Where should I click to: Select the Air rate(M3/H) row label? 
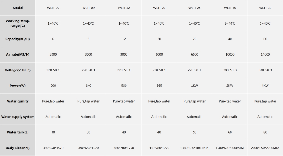coord(18,54)
